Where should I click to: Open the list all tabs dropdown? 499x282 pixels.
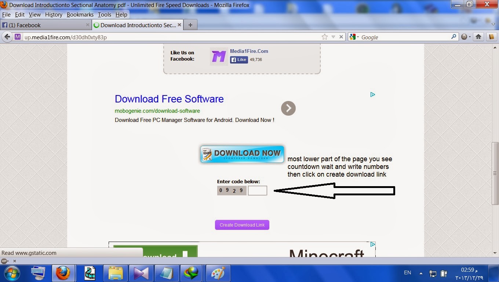[x=493, y=25]
